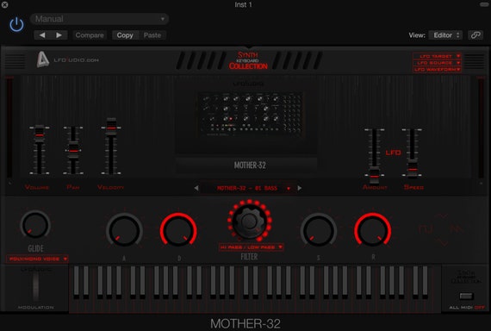Click the Paste button
This screenshot has width=491, height=331.
click(x=152, y=35)
